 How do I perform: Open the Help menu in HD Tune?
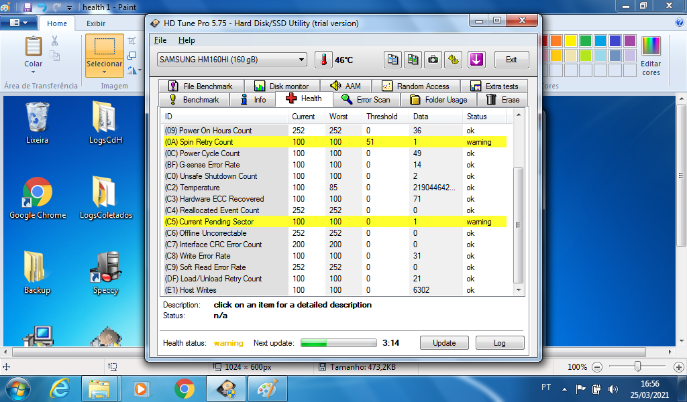(187, 40)
